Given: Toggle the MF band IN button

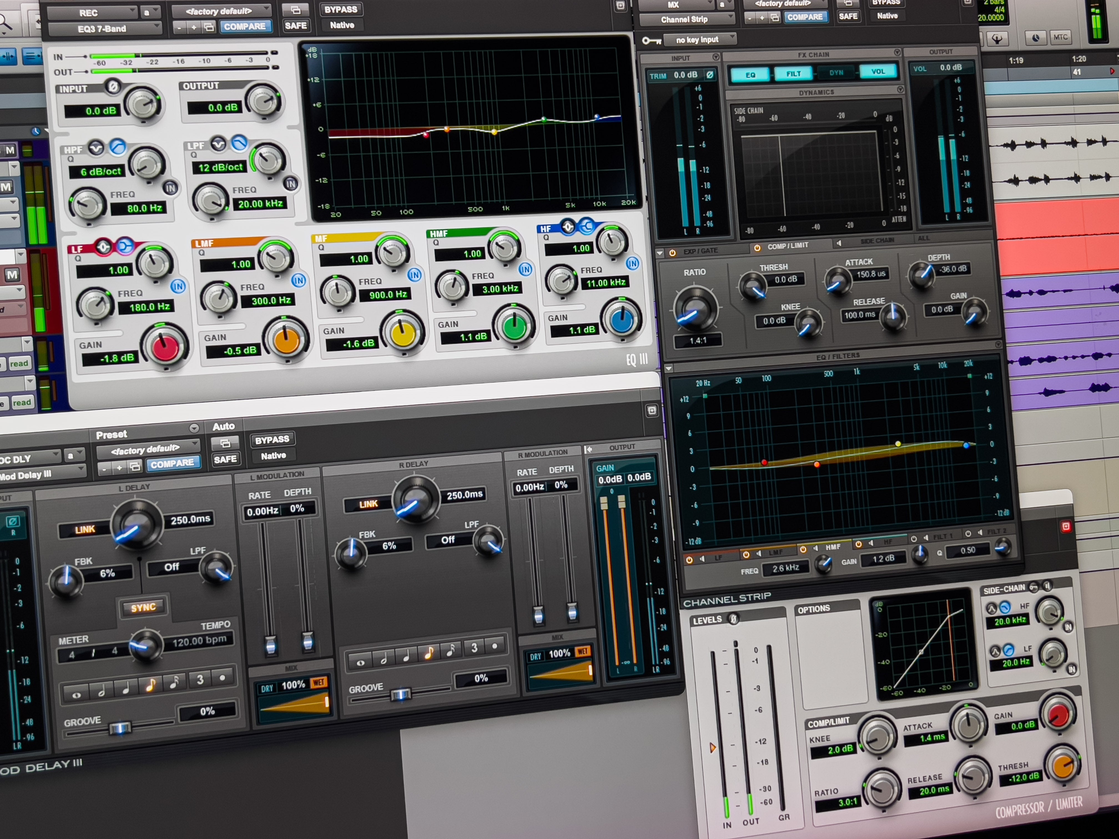Looking at the screenshot, I should click(x=414, y=275).
